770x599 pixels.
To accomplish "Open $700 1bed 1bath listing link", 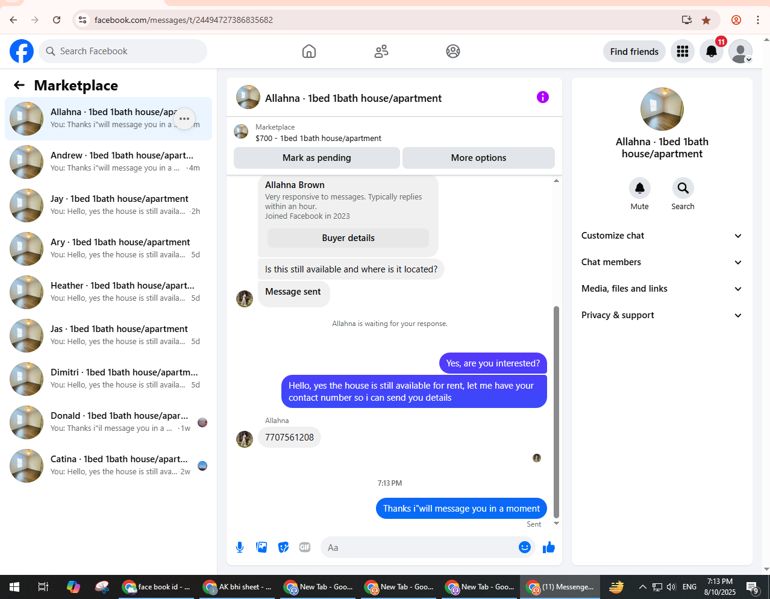I will 318,138.
